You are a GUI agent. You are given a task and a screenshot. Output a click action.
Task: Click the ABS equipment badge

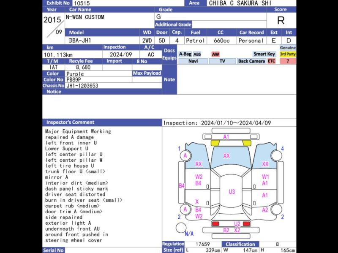[197, 54]
